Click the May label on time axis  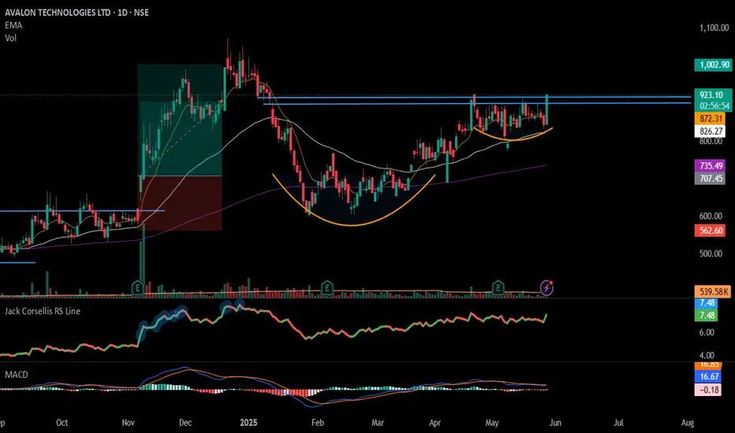[492, 423]
